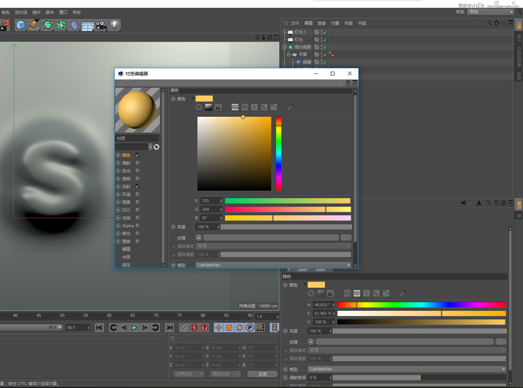Screen dimensions: 523x388
Task: Pick the eyedropper tool in material editor
Action: pos(290,107)
